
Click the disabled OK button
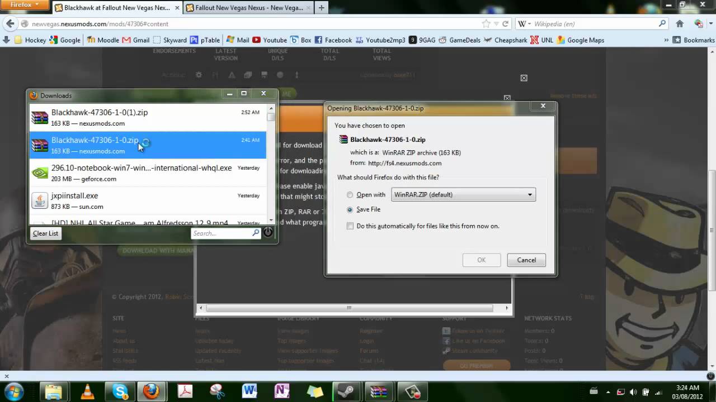(x=482, y=260)
